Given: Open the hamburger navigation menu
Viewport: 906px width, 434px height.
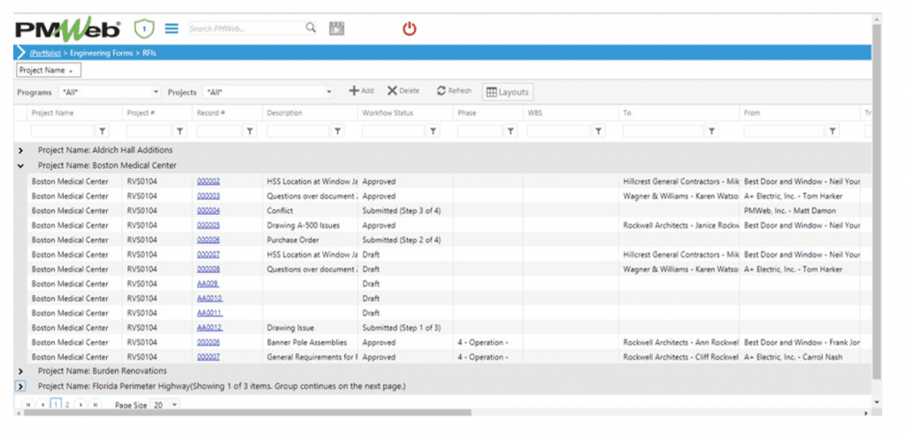Looking at the screenshot, I should click(172, 28).
